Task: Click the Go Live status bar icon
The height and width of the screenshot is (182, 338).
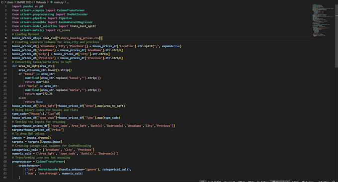Action: [308, 182]
